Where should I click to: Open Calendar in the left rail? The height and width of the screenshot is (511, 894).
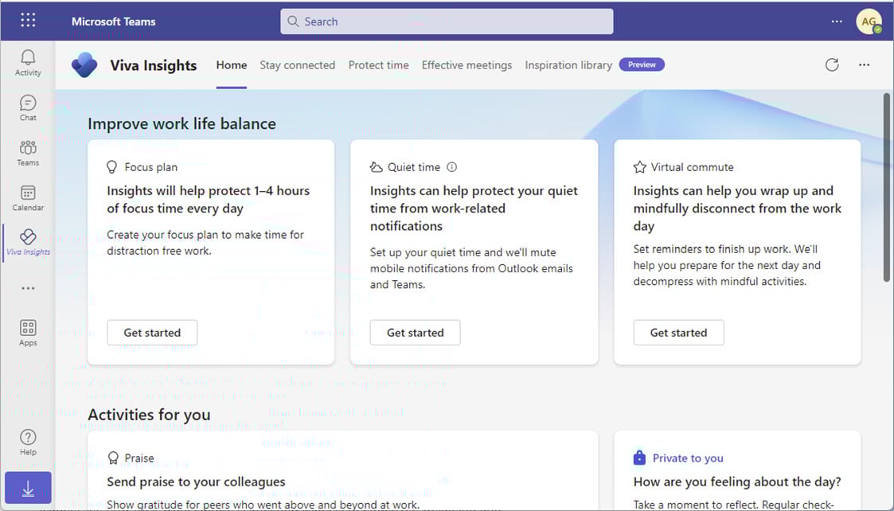point(28,198)
